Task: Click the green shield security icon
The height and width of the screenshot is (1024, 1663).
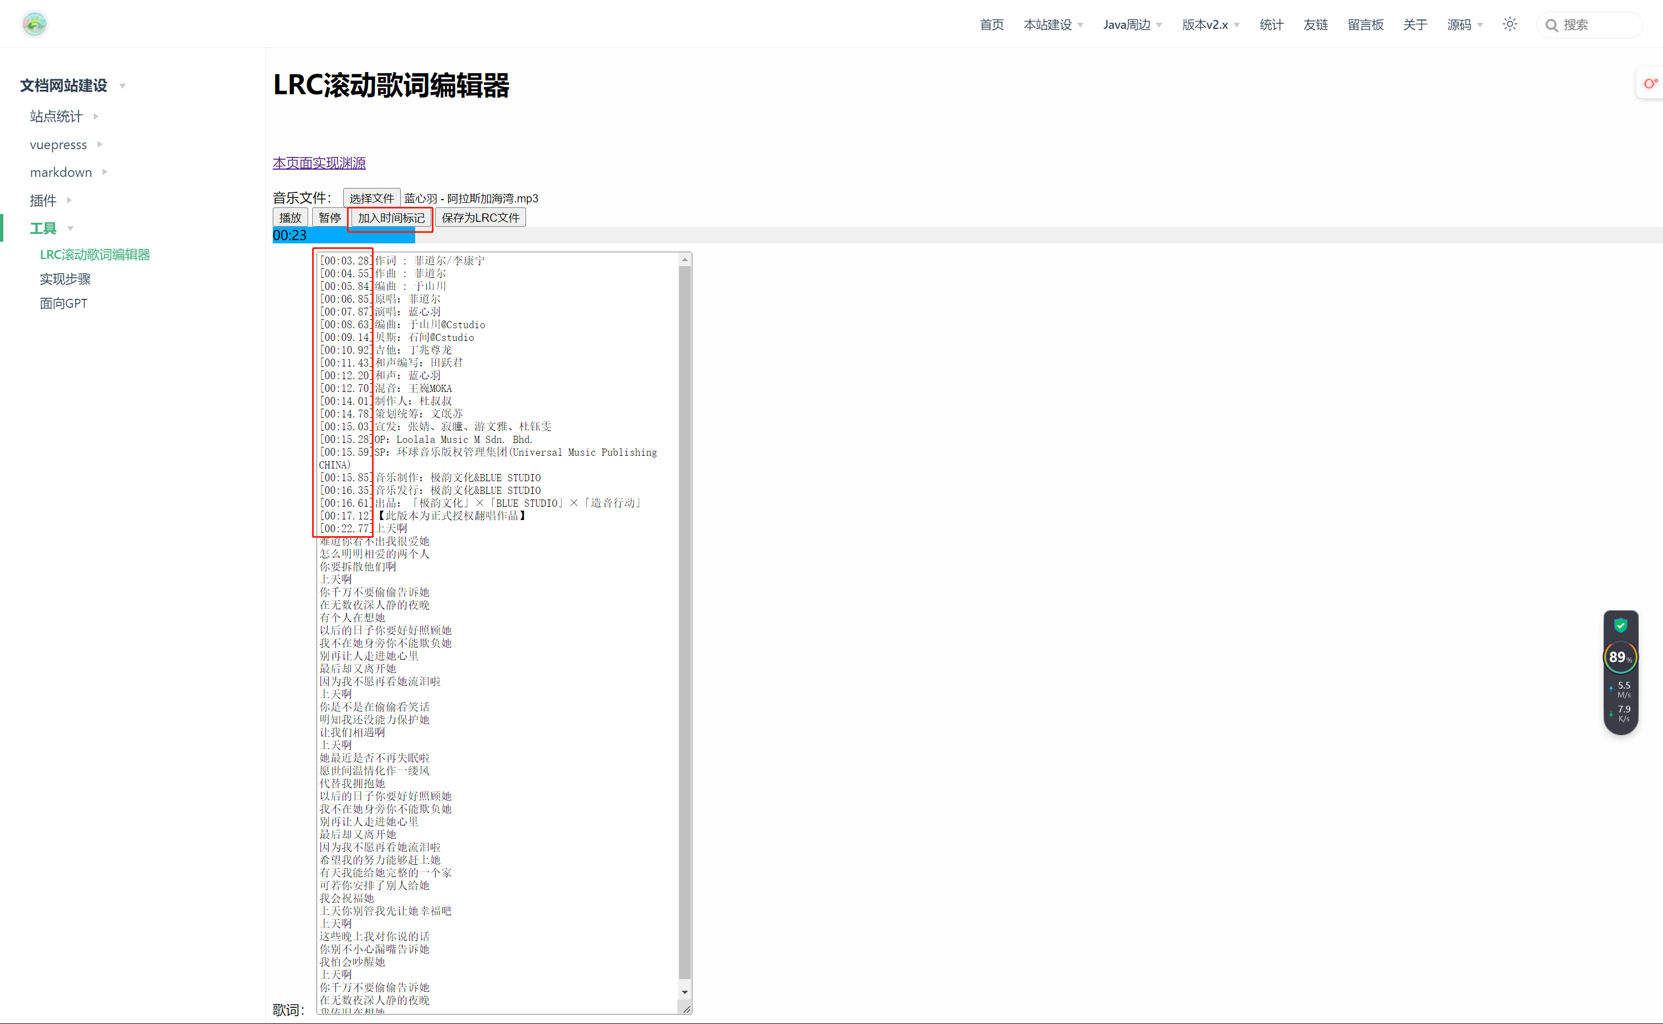Action: 1620,624
